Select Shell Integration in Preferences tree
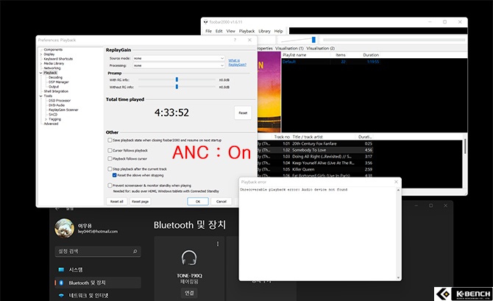Viewport: 493px width, 301px height. (x=56, y=91)
